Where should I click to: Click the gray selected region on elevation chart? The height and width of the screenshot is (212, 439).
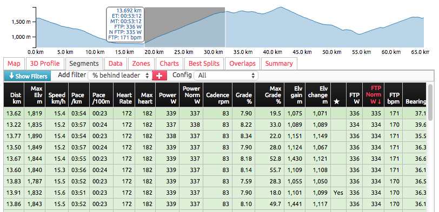click(x=185, y=27)
